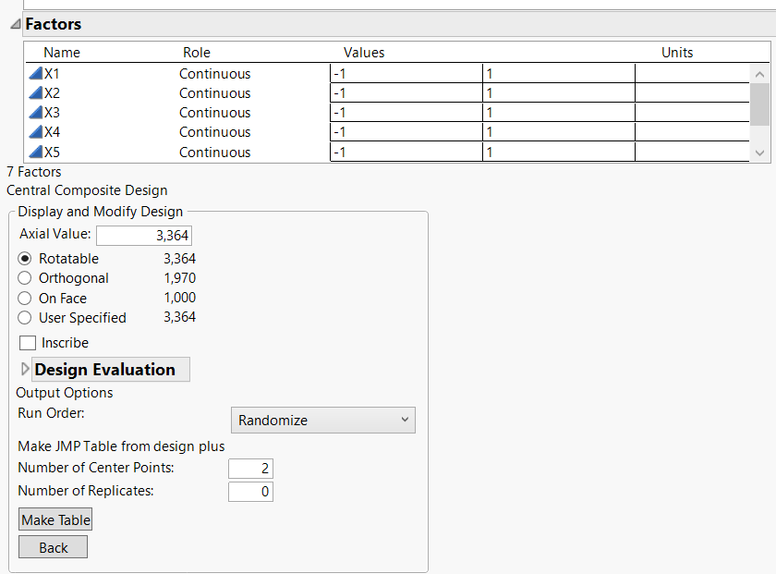Click the factors list scrollbar thumb
This screenshot has height=574, width=776.
coord(759,104)
